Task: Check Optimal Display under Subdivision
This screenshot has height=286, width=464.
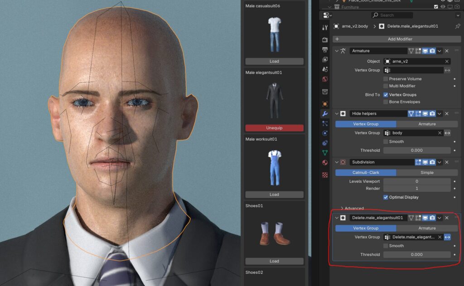Action: tap(387, 197)
